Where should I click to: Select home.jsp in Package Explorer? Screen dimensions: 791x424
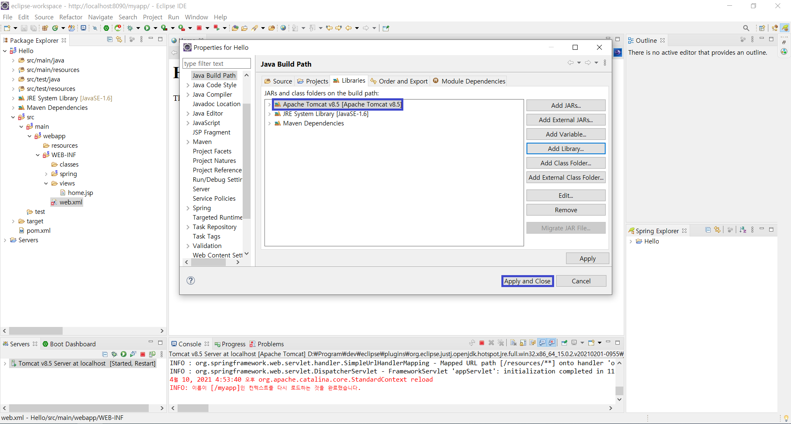80,193
